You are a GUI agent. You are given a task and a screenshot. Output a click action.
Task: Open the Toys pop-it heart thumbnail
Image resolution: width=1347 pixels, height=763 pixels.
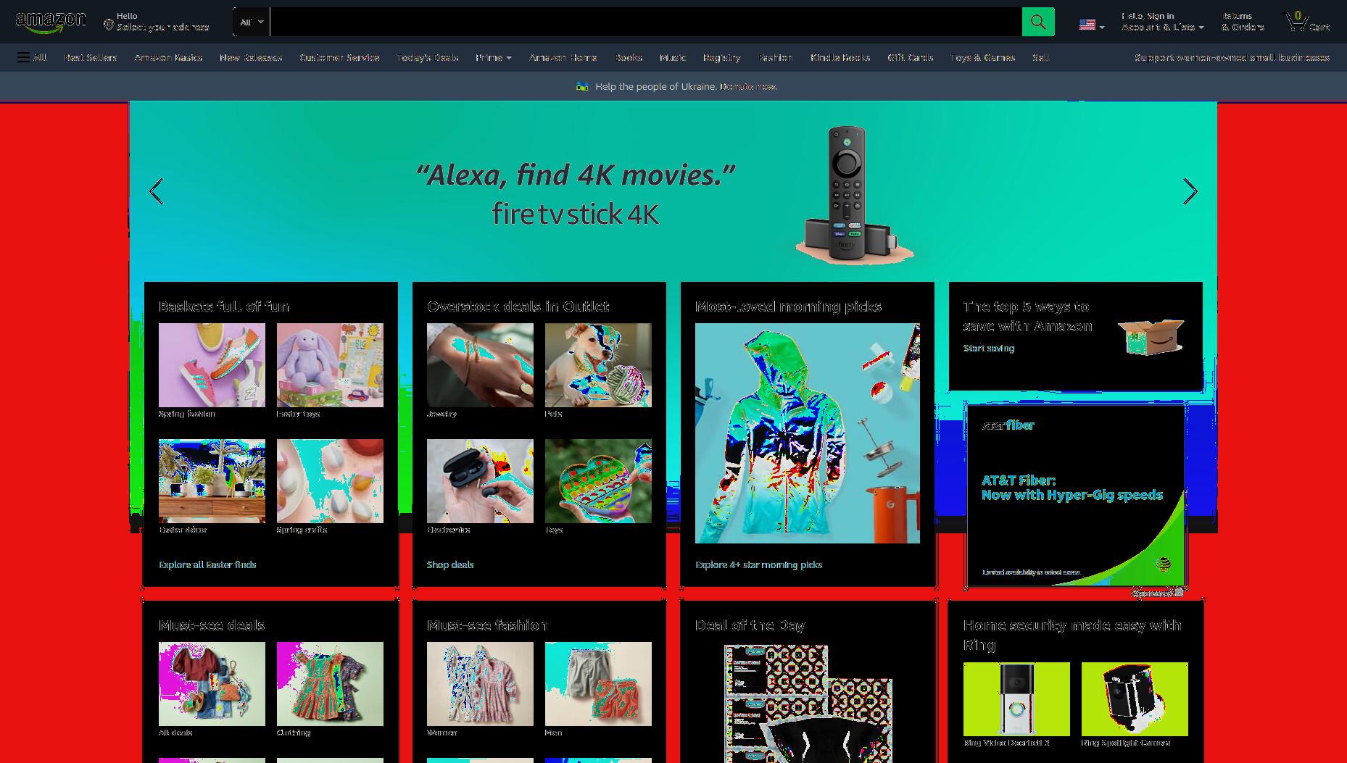[598, 481]
